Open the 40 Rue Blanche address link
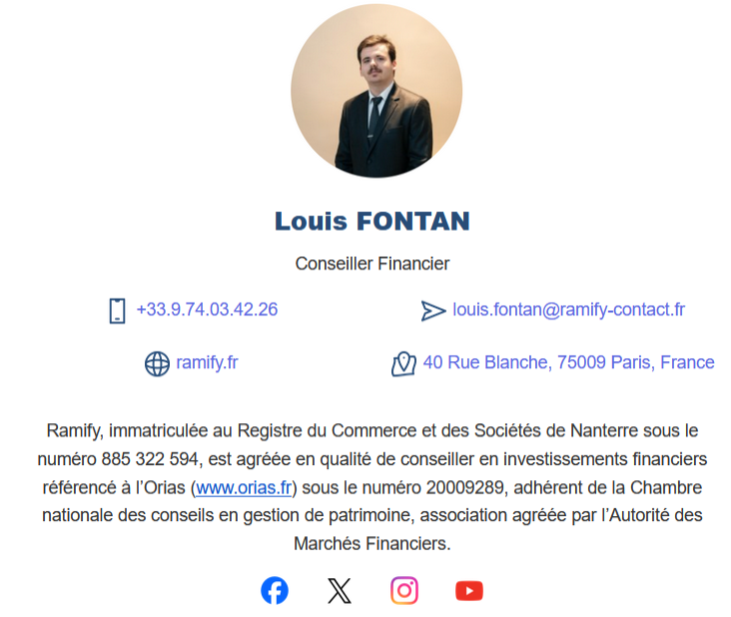Viewport: 731px width, 617px height. pos(569,362)
